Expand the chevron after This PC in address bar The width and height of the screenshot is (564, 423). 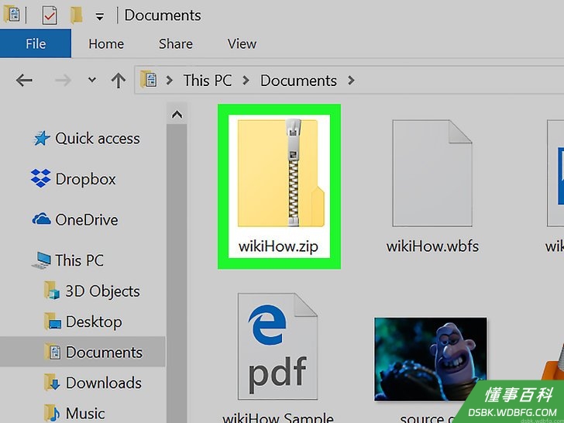[246, 81]
